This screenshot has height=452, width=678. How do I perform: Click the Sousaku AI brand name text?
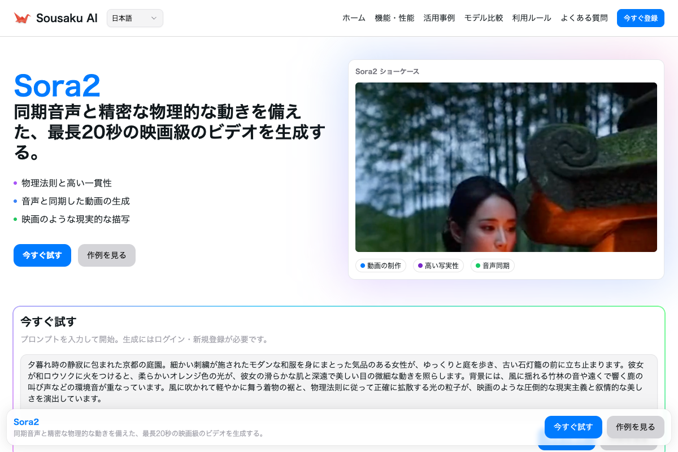pos(67,18)
